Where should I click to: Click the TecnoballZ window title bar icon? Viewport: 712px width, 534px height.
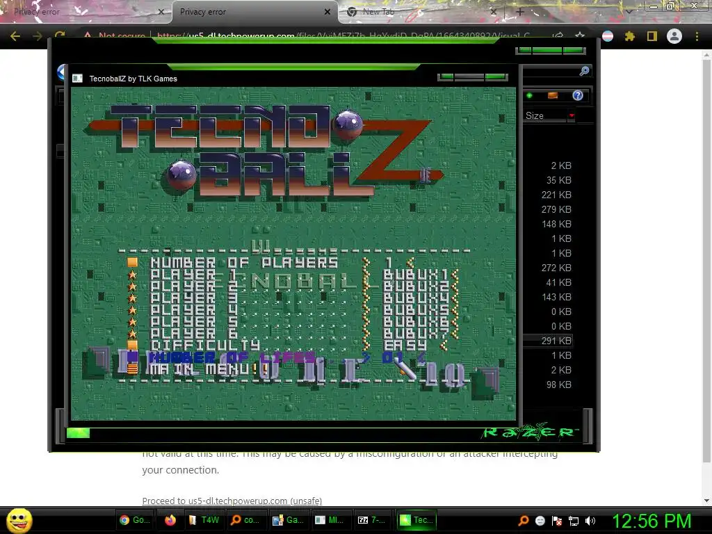click(77, 79)
